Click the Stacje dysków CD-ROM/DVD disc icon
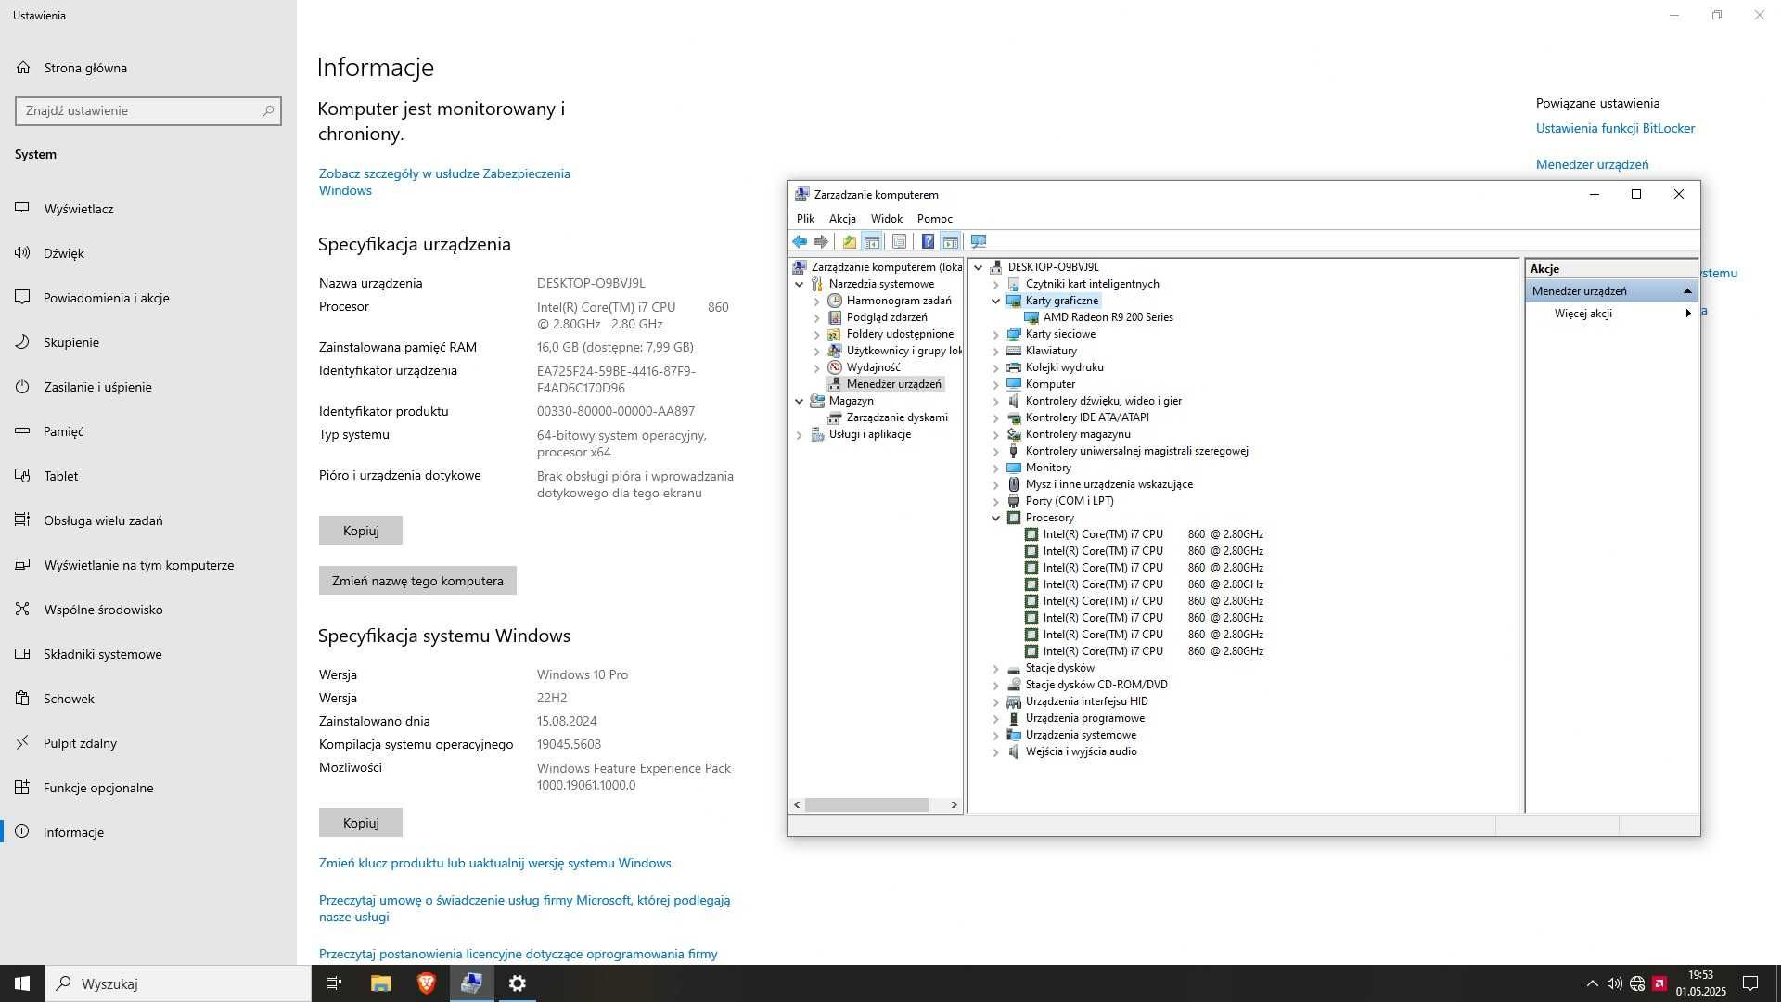This screenshot has height=1002, width=1781. coord(1014,685)
